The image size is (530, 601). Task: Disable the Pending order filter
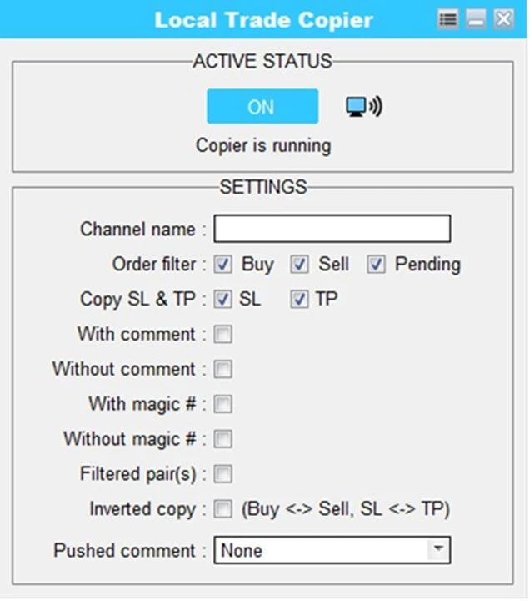point(377,265)
